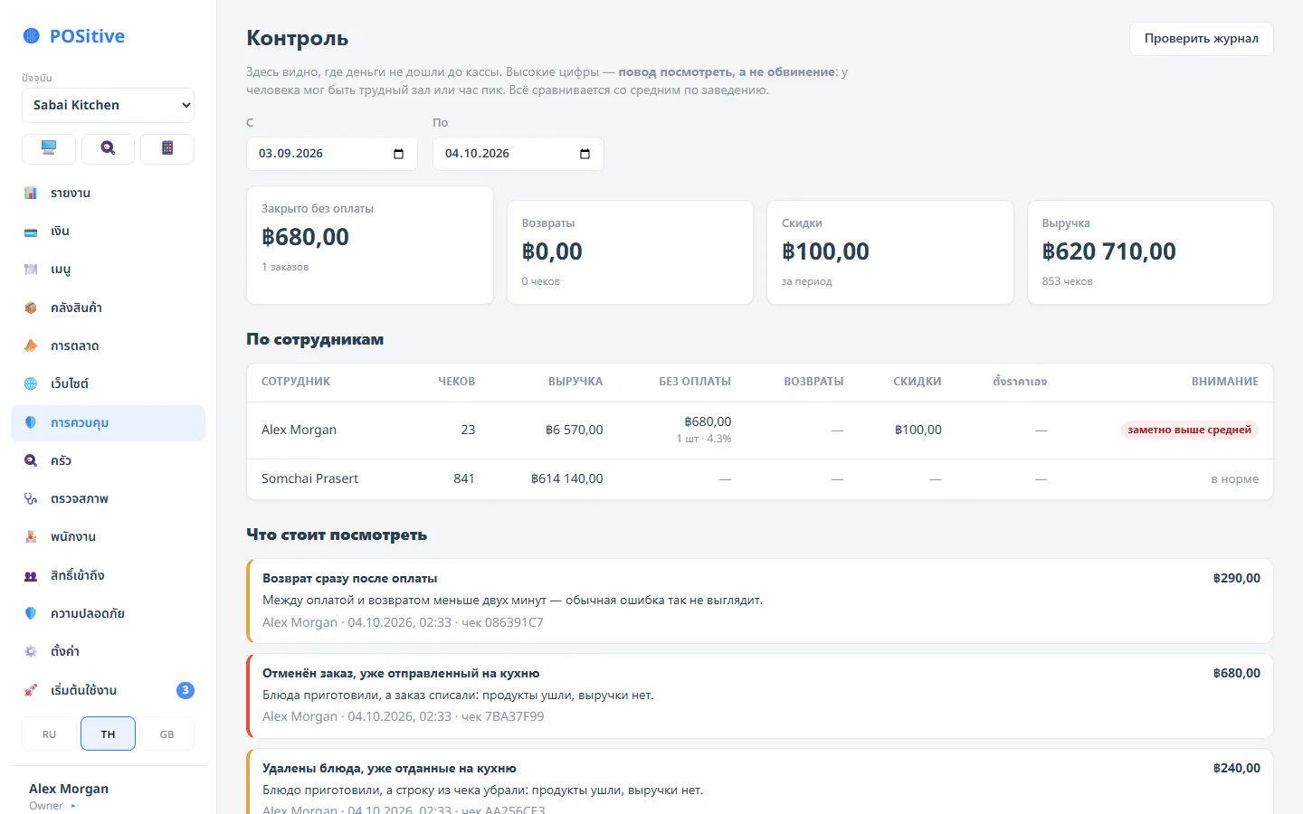
Task: Open Отменён заказ, уже отправленный на кухню alert
Action: [760, 696]
